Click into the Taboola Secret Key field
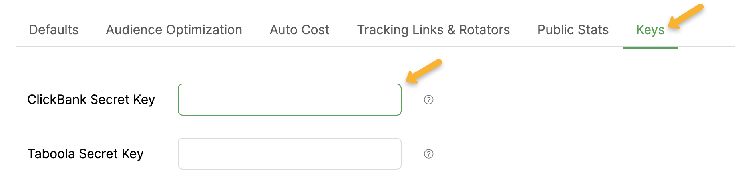The width and height of the screenshot is (740, 192). (289, 154)
